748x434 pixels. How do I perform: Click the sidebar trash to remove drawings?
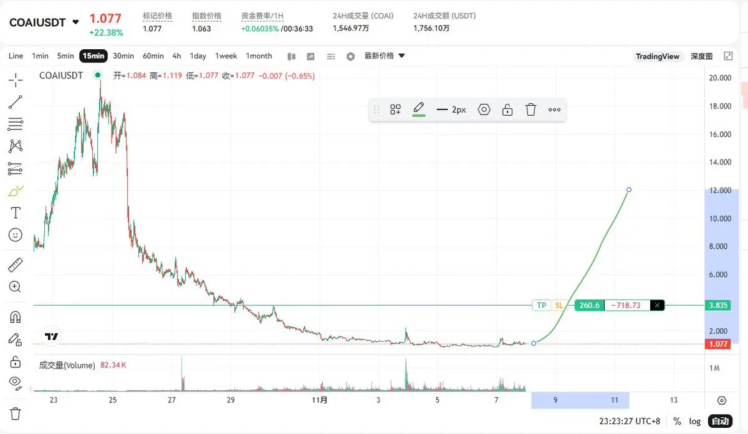[x=16, y=413]
